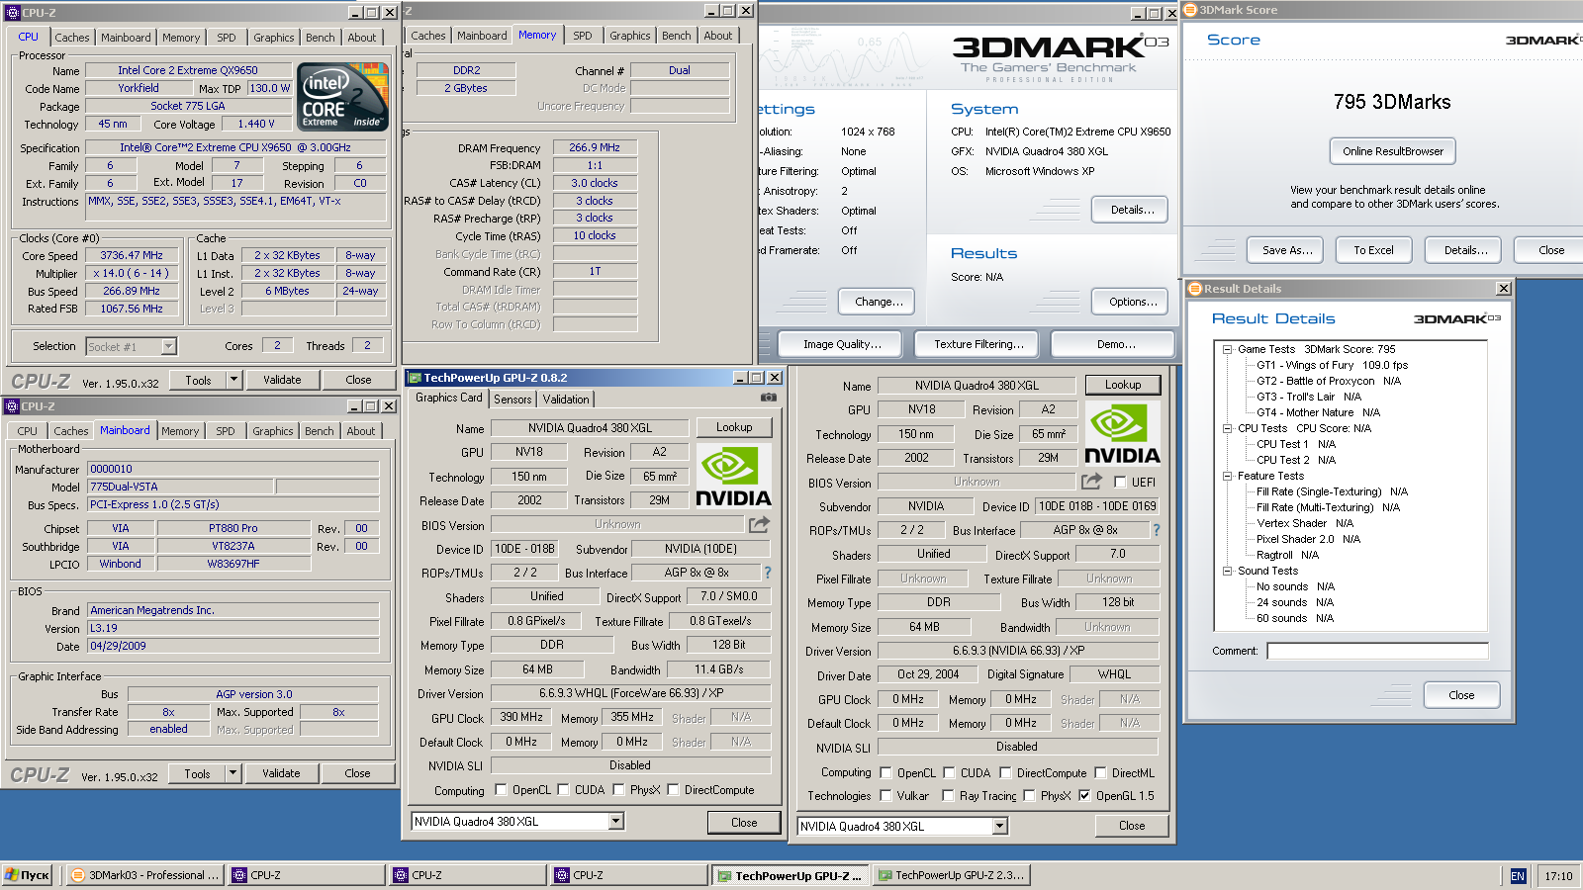Open the Start menu (Пуск) button
1583x890 pixels.
tap(27, 875)
